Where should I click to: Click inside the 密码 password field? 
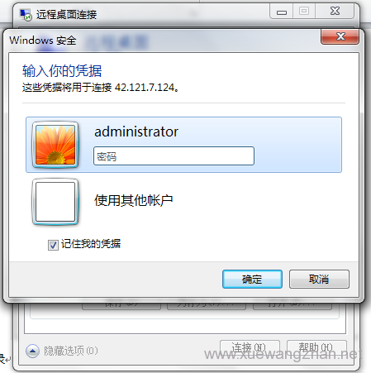coord(174,156)
